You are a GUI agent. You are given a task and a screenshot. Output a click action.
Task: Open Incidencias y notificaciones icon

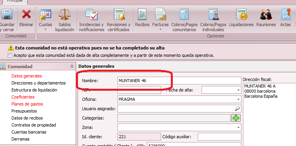pyautogui.click(x=92, y=14)
